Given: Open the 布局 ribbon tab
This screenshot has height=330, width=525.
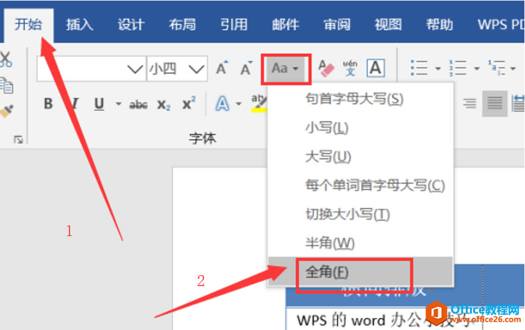Looking at the screenshot, I should (182, 24).
